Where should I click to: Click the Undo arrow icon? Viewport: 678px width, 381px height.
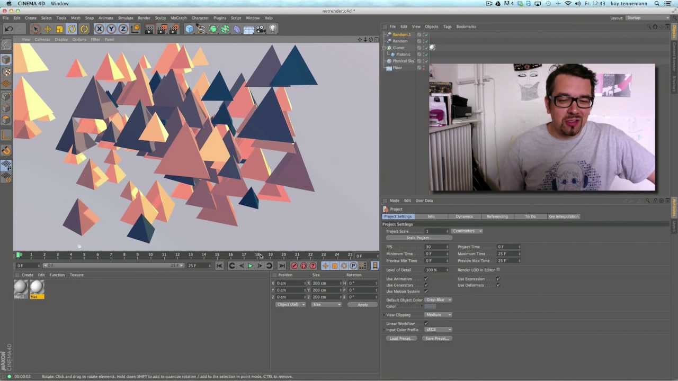(x=9, y=29)
